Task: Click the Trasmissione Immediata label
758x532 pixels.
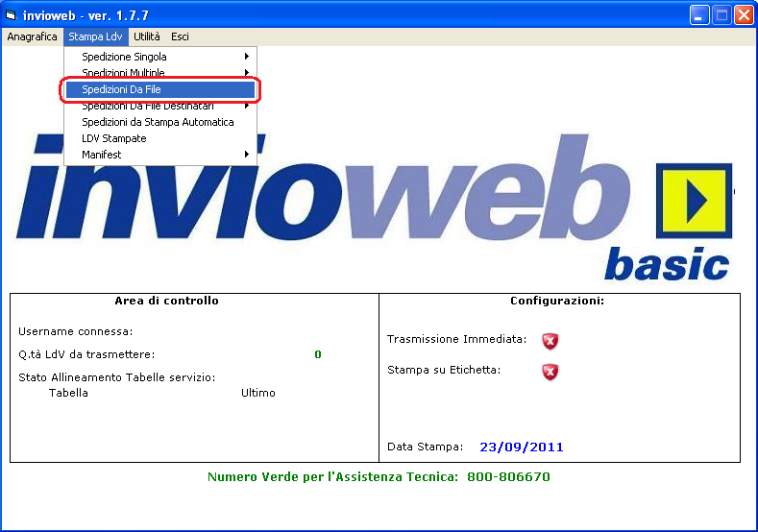Action: [457, 339]
